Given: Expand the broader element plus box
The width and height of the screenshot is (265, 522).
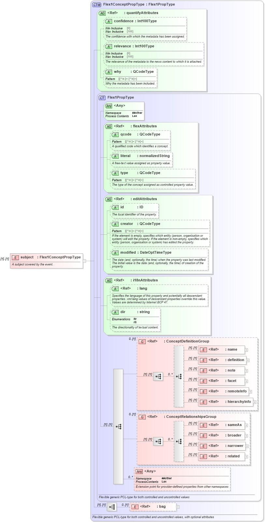Looking at the screenshot, I should (x=246, y=435).
